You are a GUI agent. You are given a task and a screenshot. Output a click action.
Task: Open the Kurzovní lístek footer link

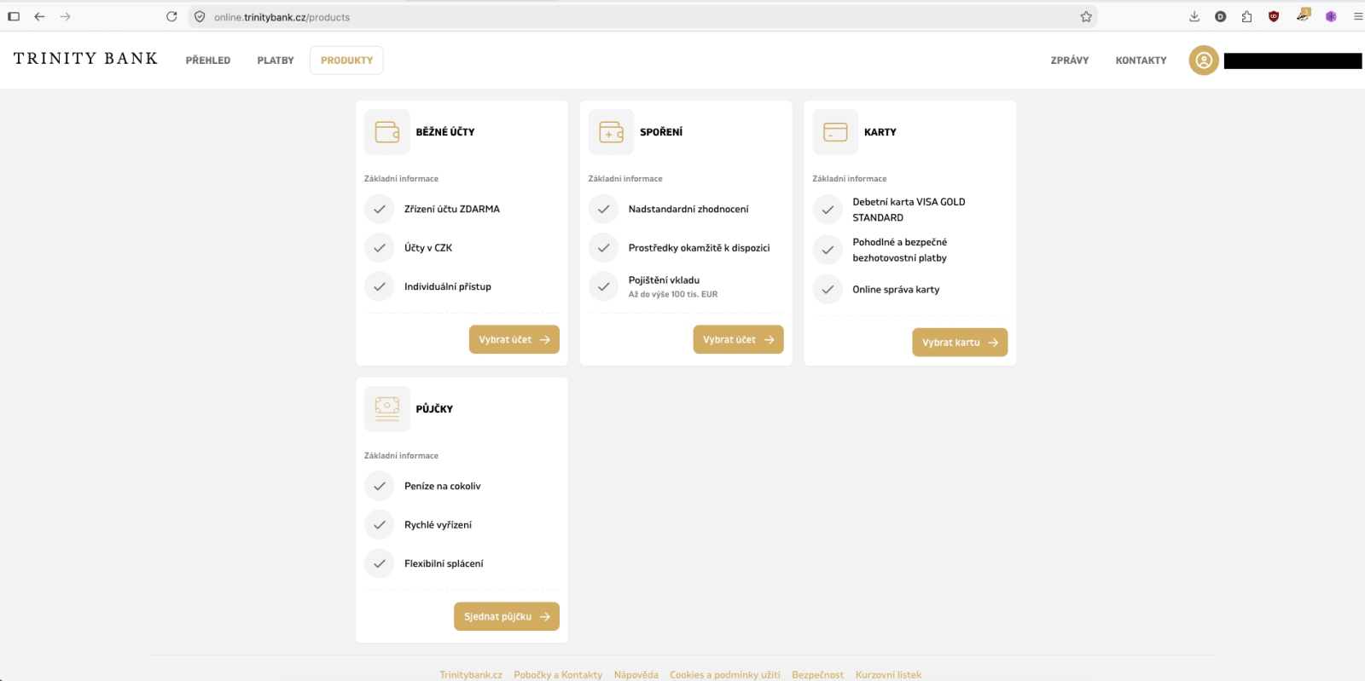(888, 675)
